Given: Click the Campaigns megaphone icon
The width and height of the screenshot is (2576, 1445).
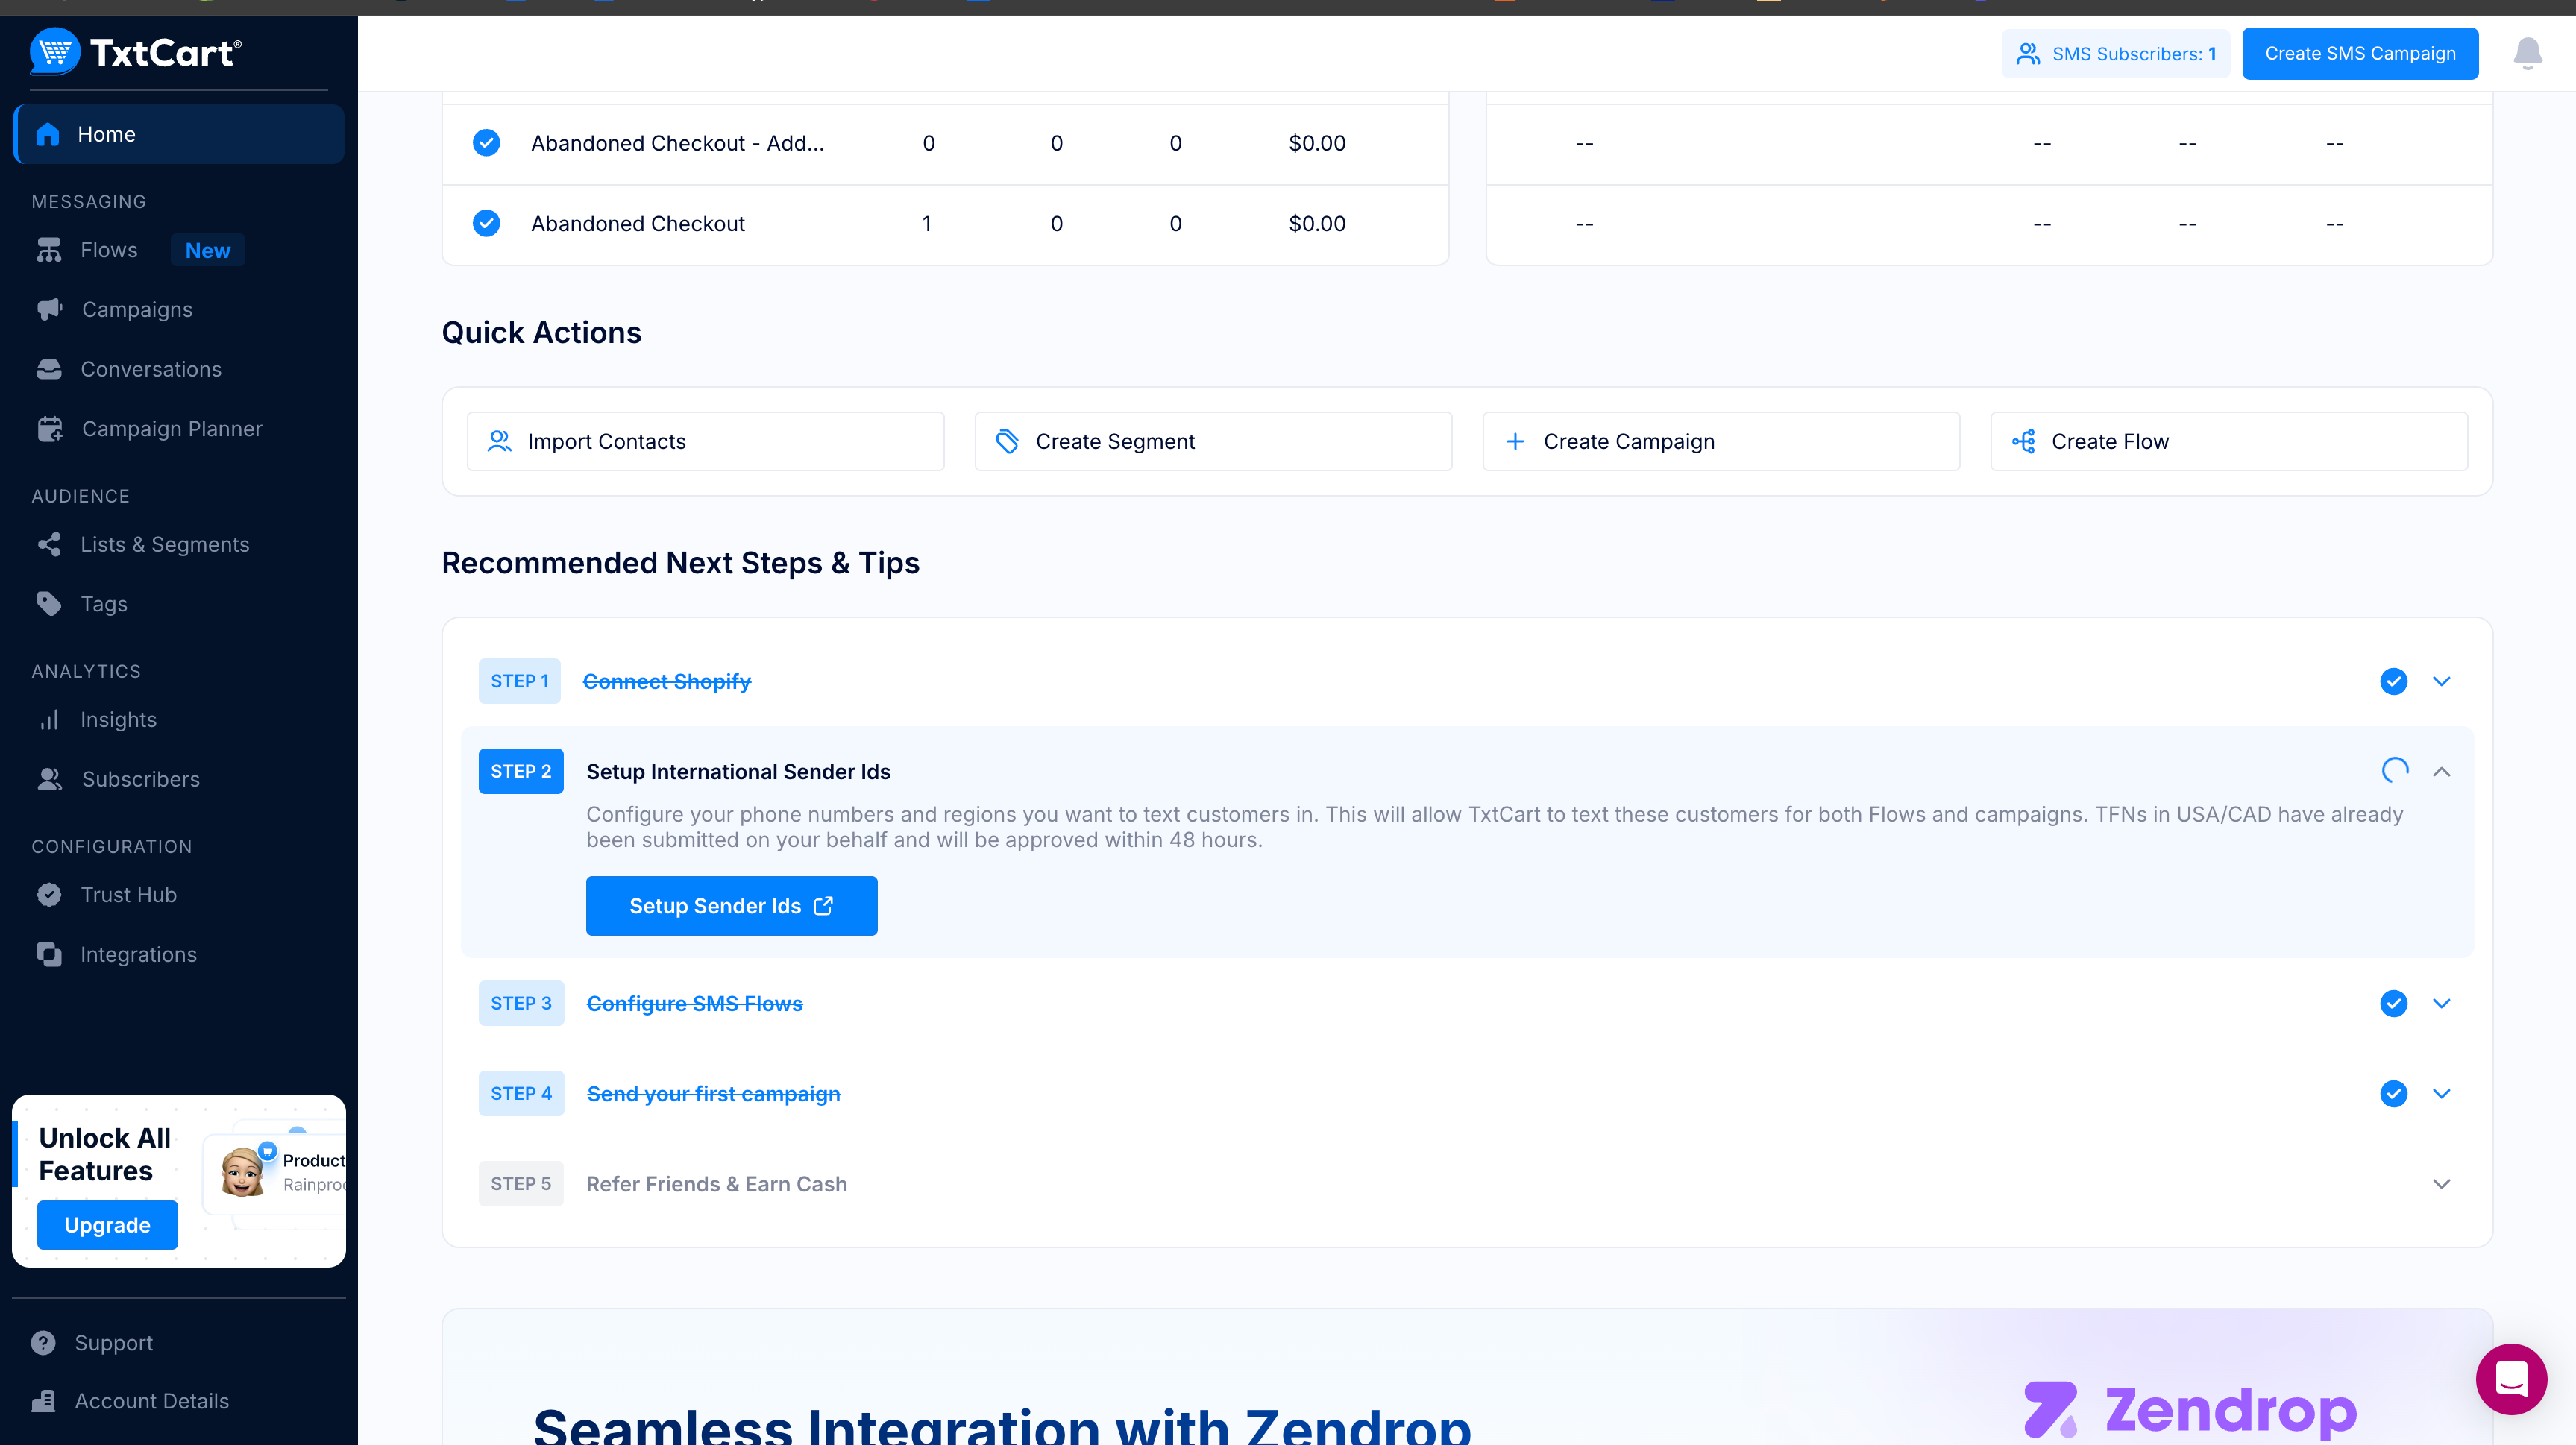Looking at the screenshot, I should pyautogui.click(x=49, y=309).
